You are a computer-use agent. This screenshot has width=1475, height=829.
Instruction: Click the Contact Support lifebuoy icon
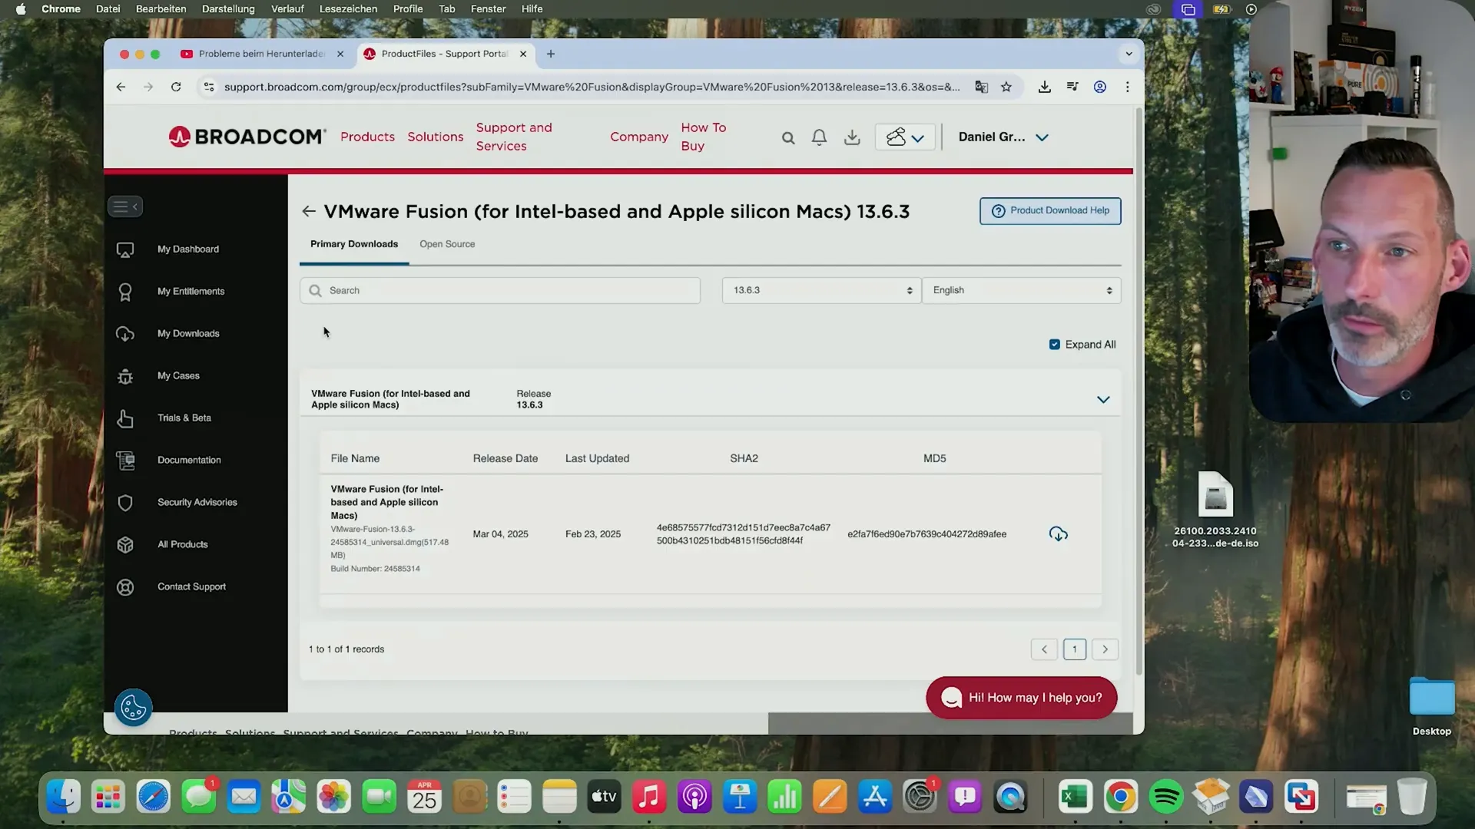(125, 587)
